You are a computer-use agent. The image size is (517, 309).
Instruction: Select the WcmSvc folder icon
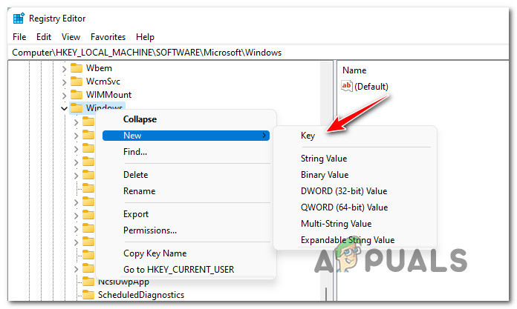(x=77, y=82)
